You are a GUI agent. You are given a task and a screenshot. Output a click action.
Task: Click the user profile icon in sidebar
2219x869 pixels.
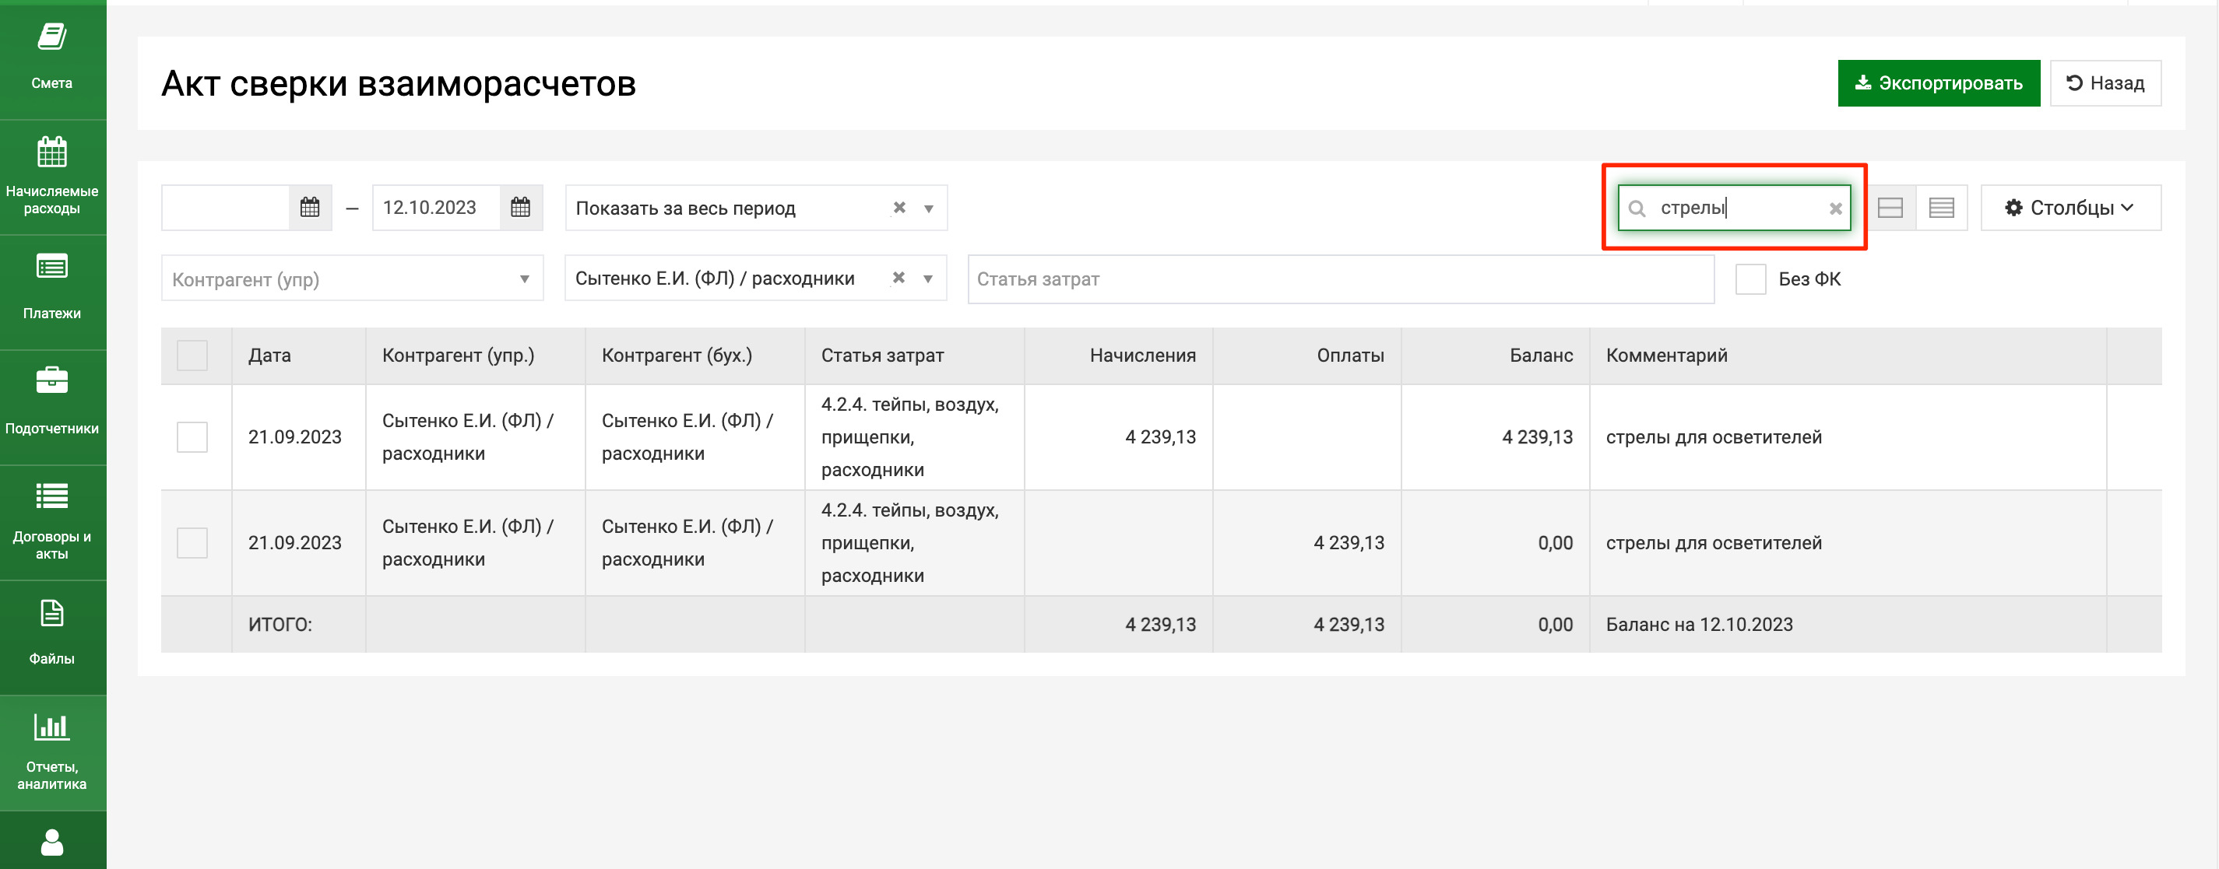tap(51, 842)
